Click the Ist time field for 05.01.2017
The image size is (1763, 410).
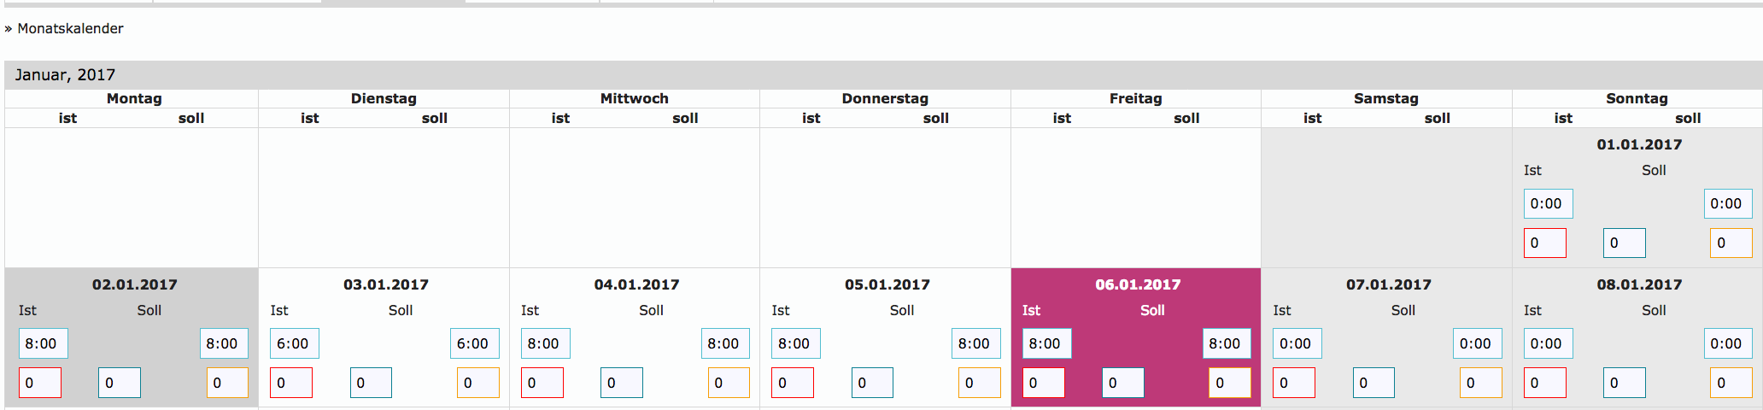[x=795, y=343]
